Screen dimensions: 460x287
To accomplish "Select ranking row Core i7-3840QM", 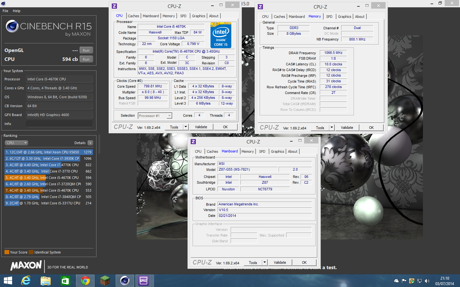I will coord(49,197).
